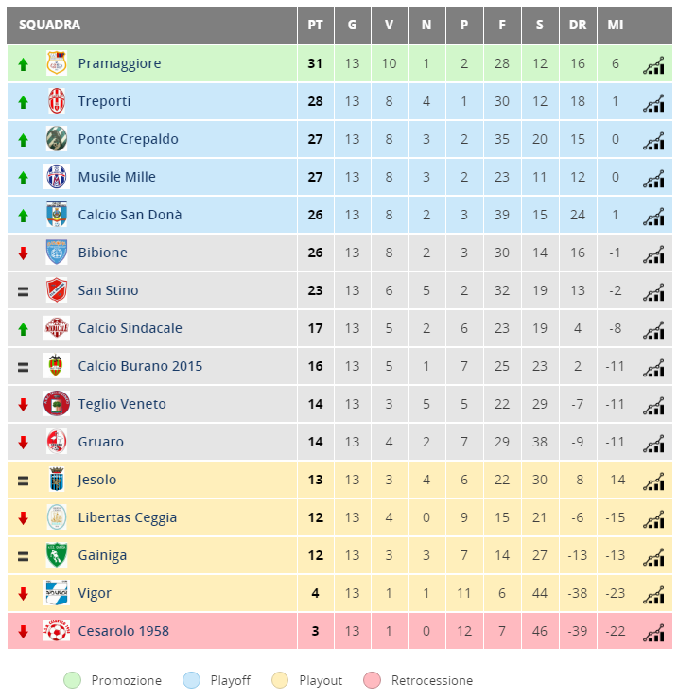Click the Musile Mille team crest

click(x=57, y=177)
